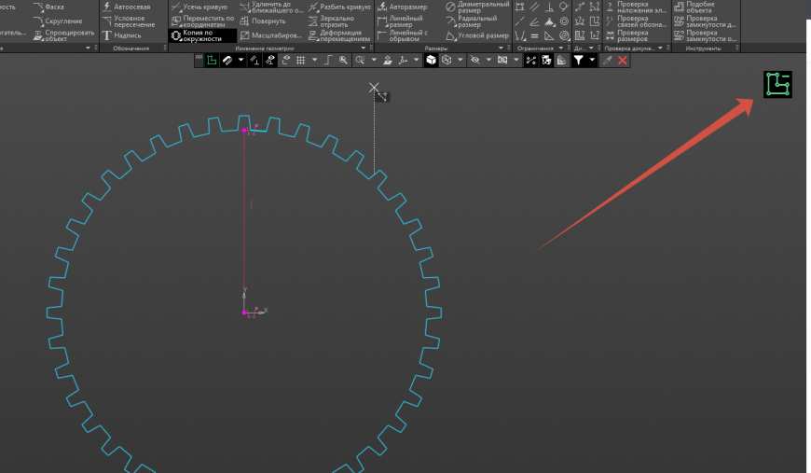The image size is (811, 473).
Task: Choose the Автоосевая tool
Action: pos(126,7)
